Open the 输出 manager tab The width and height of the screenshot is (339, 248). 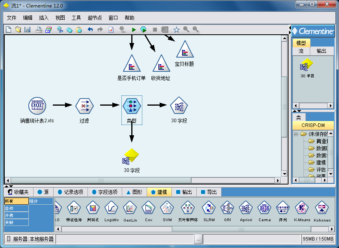[x=322, y=51]
